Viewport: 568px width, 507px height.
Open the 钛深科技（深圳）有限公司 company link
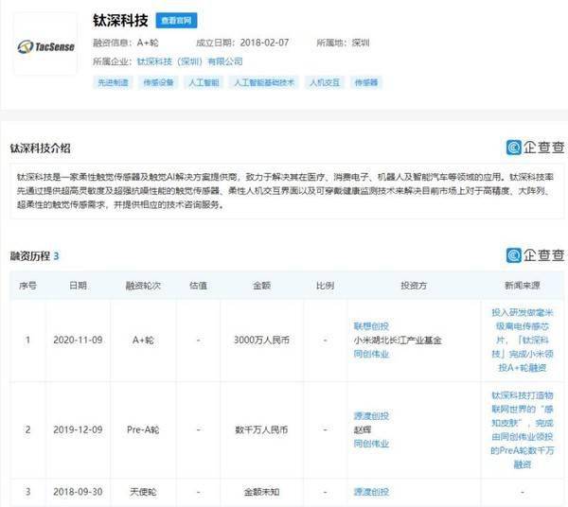tap(190, 61)
